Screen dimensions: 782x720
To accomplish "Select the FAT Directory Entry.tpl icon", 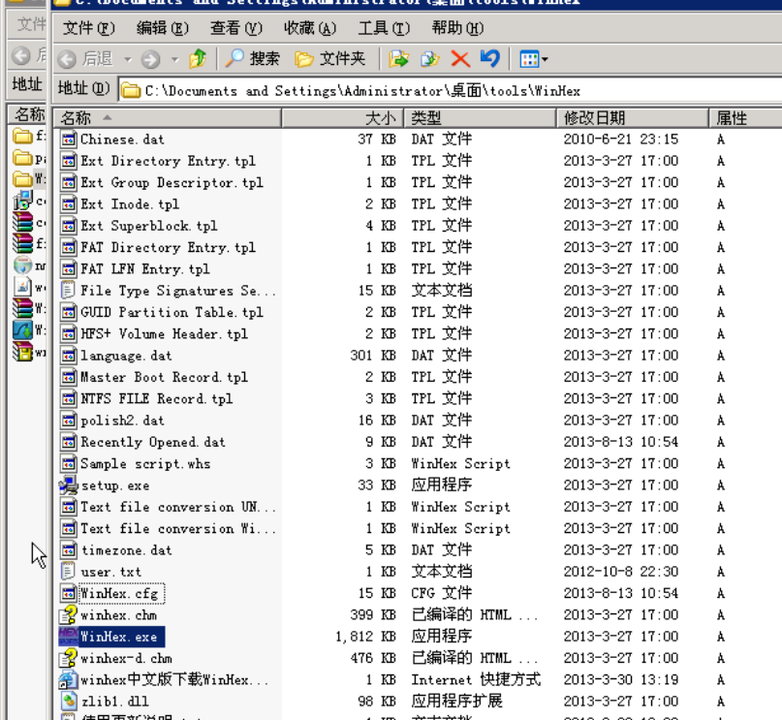I will pos(69,247).
